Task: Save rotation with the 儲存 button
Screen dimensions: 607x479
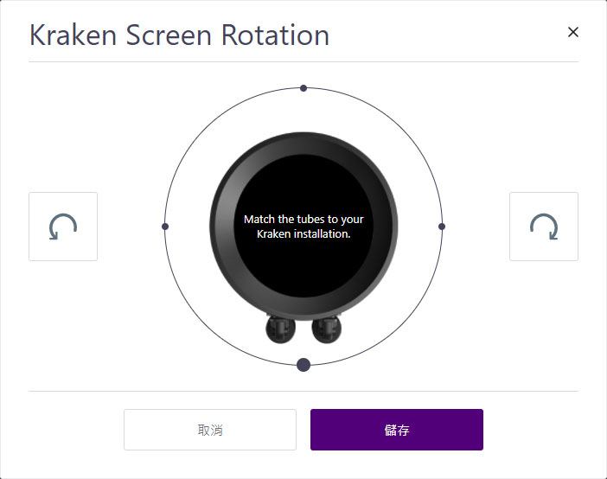Action: (396, 430)
